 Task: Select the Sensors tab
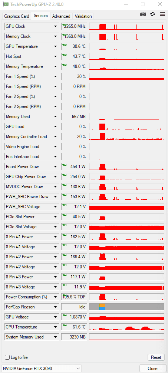tap(41, 16)
